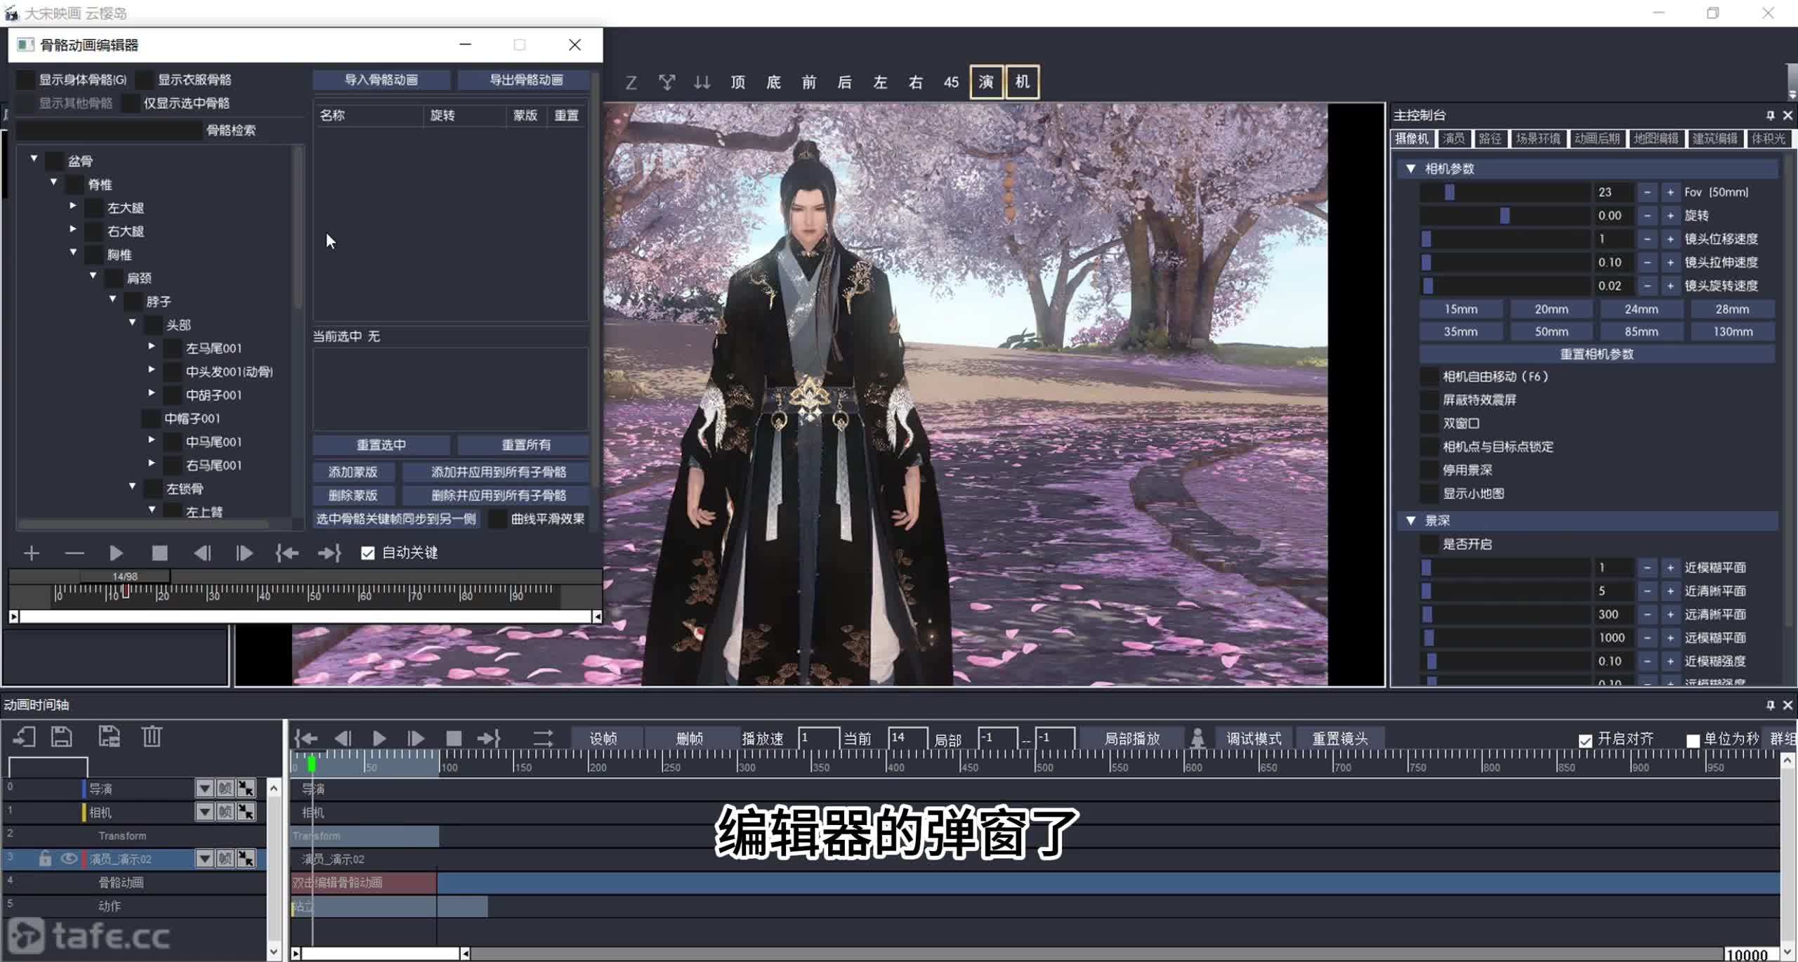Screen dimensions: 1798x962
Task: Open the 演员 tab in 主控制台
Action: 1453,138
